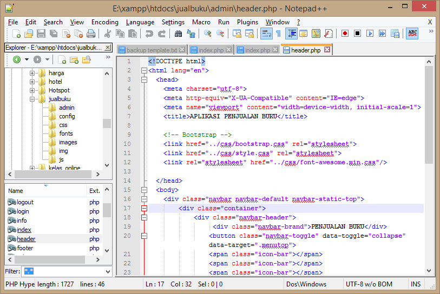Click the Save All toolbar icon
This screenshot has height=294, width=440.
tap(54, 34)
